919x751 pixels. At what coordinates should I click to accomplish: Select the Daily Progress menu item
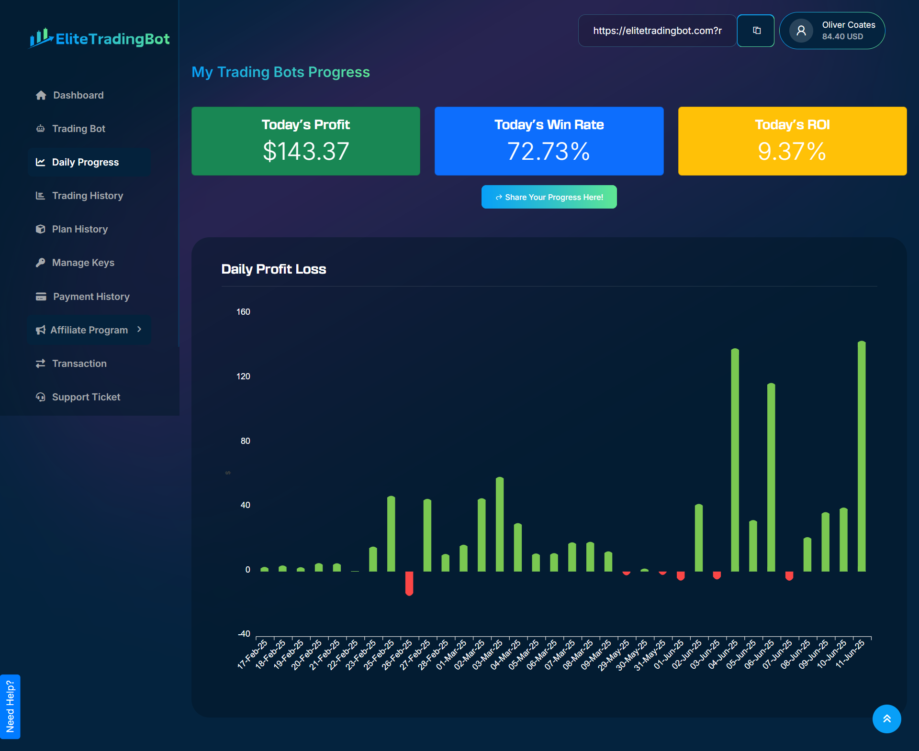pyautogui.click(x=85, y=162)
